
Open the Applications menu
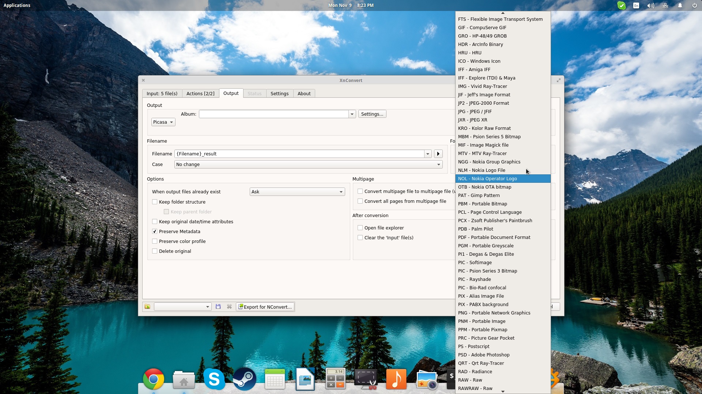click(x=17, y=5)
